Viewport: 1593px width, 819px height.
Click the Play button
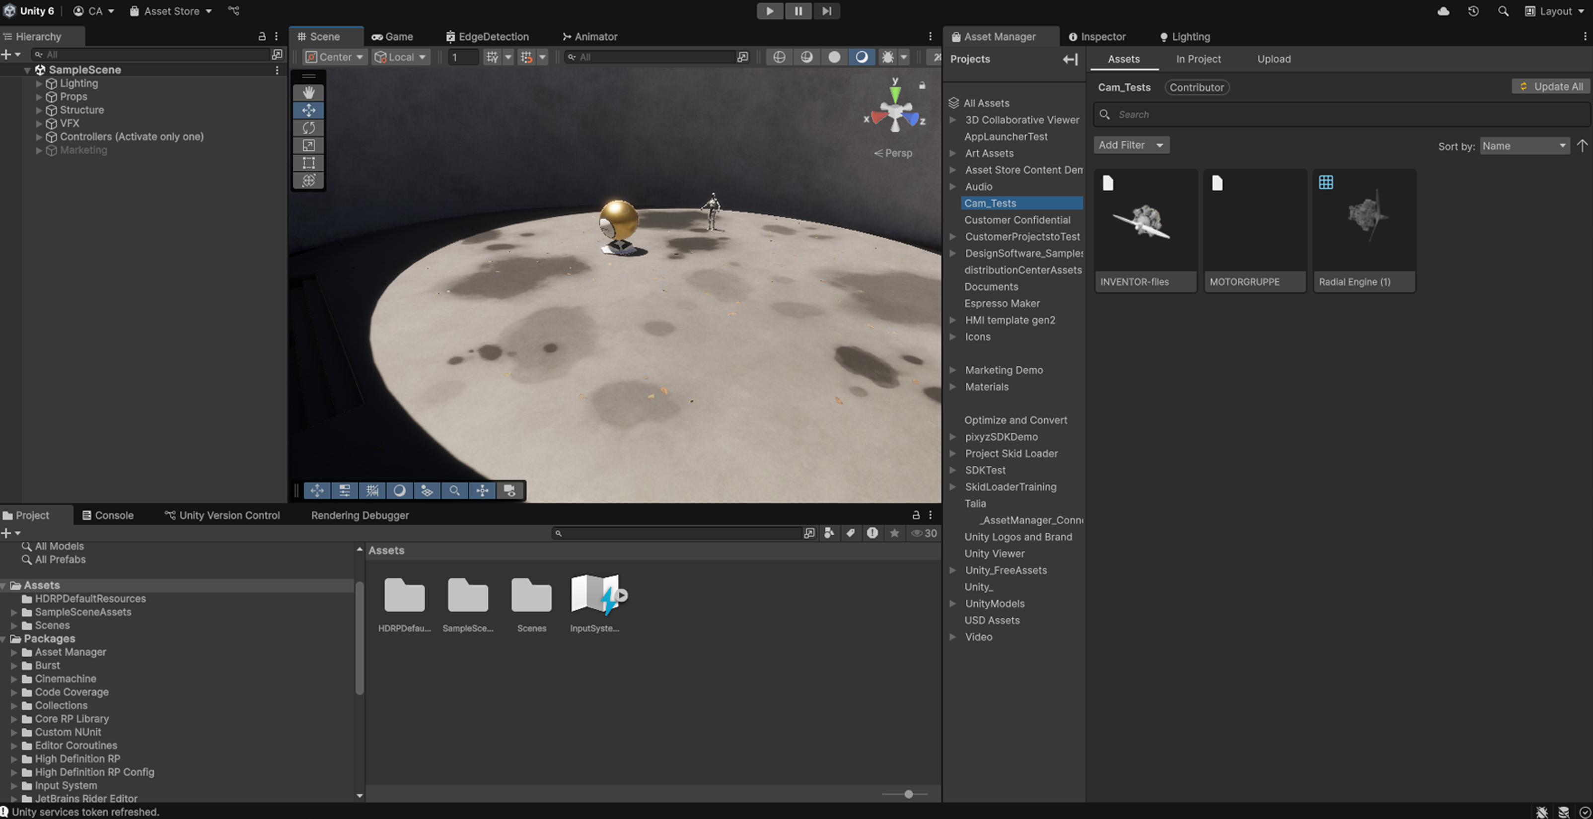(770, 11)
